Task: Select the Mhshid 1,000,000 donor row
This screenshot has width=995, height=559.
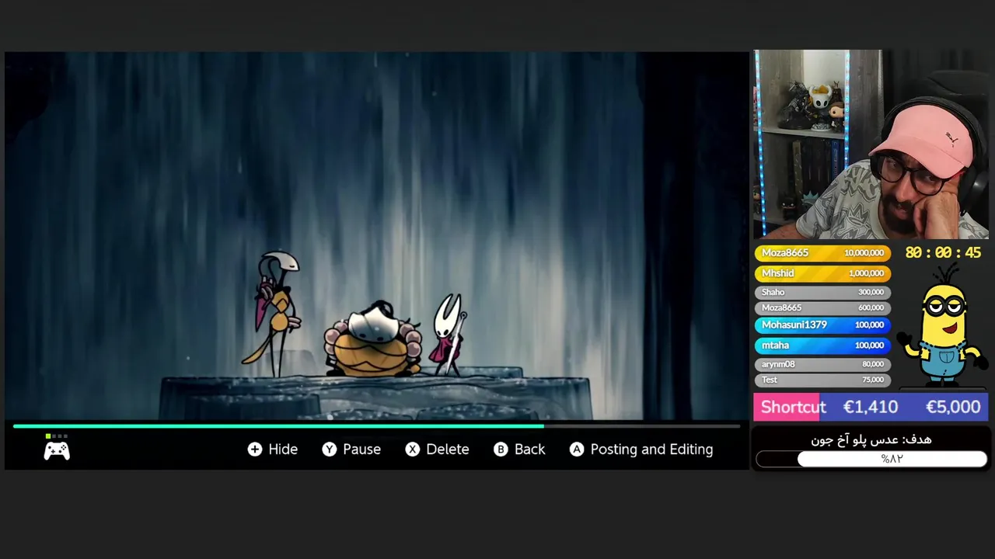Action: pyautogui.click(x=822, y=273)
